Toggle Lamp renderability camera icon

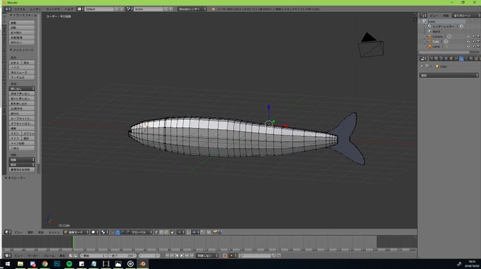pyautogui.click(x=478, y=47)
